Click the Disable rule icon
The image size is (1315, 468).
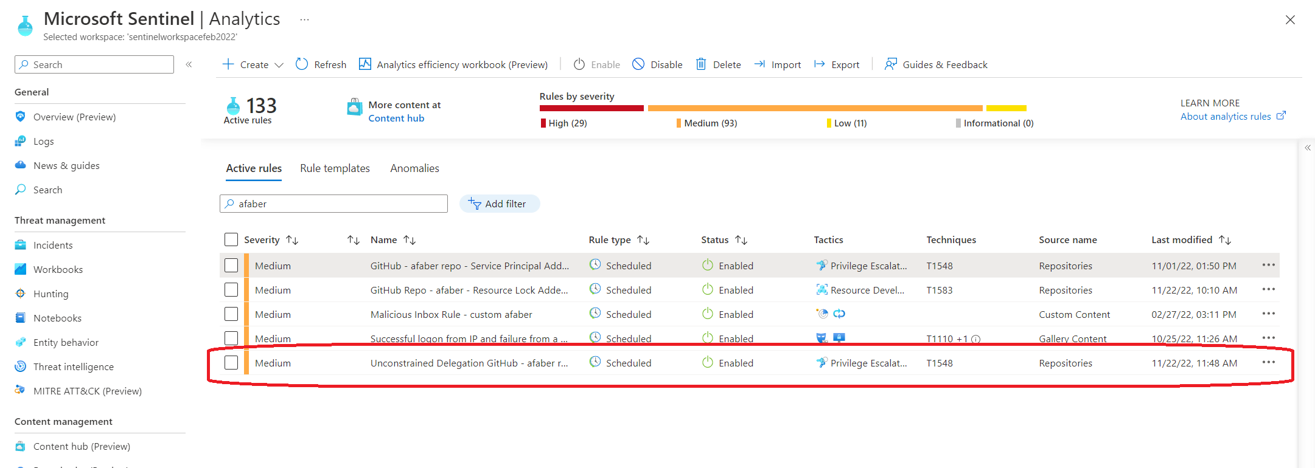tap(638, 64)
